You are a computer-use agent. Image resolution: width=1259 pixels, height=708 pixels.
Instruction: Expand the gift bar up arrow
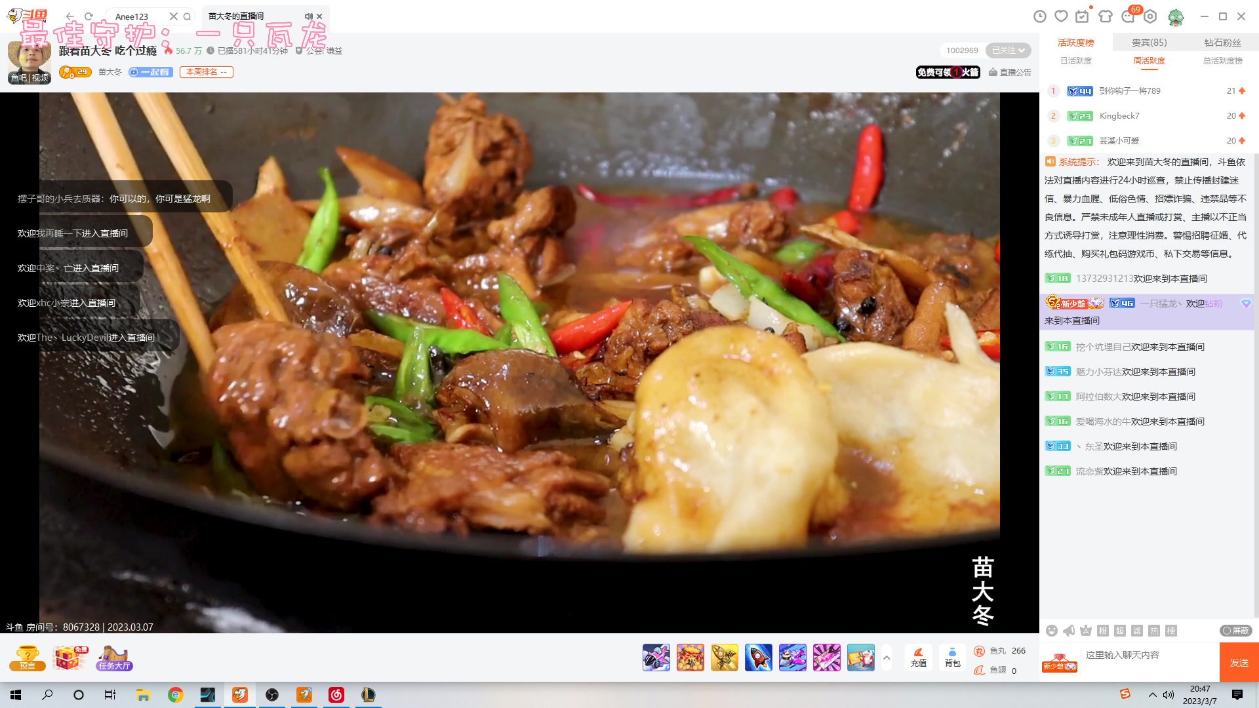pos(887,657)
